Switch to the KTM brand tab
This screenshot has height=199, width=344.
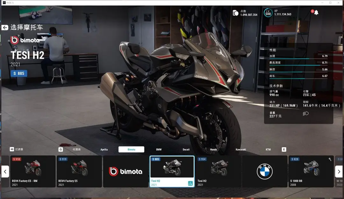268,149
